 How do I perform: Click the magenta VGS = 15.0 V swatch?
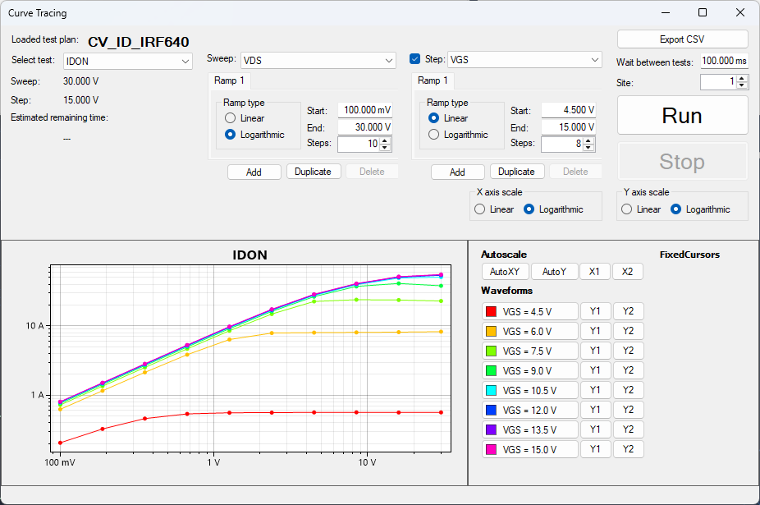click(492, 449)
